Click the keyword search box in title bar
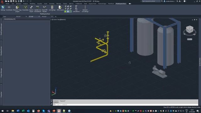201x113 pixels. click(x=151, y=1)
